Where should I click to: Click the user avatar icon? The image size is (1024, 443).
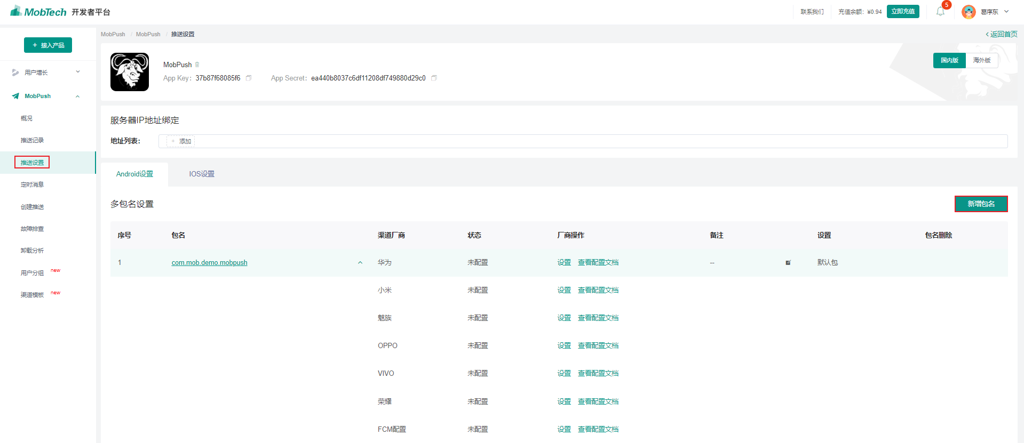point(969,12)
